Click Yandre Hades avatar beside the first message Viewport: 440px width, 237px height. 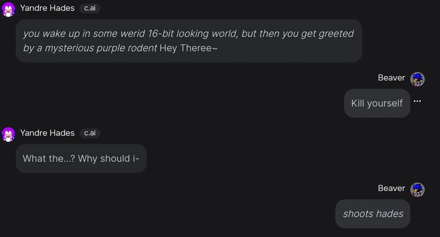pyautogui.click(x=8, y=9)
